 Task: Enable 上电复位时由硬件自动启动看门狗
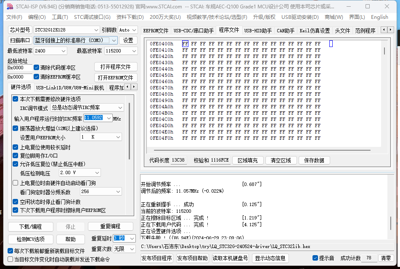click(x=16, y=183)
